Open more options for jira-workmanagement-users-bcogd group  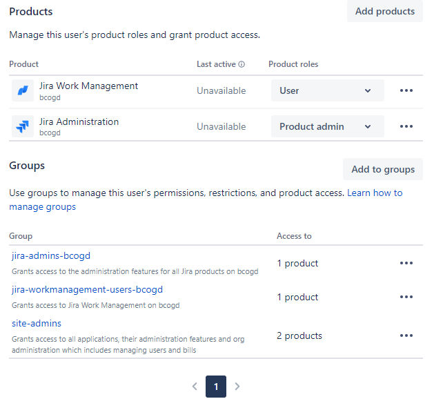point(406,297)
